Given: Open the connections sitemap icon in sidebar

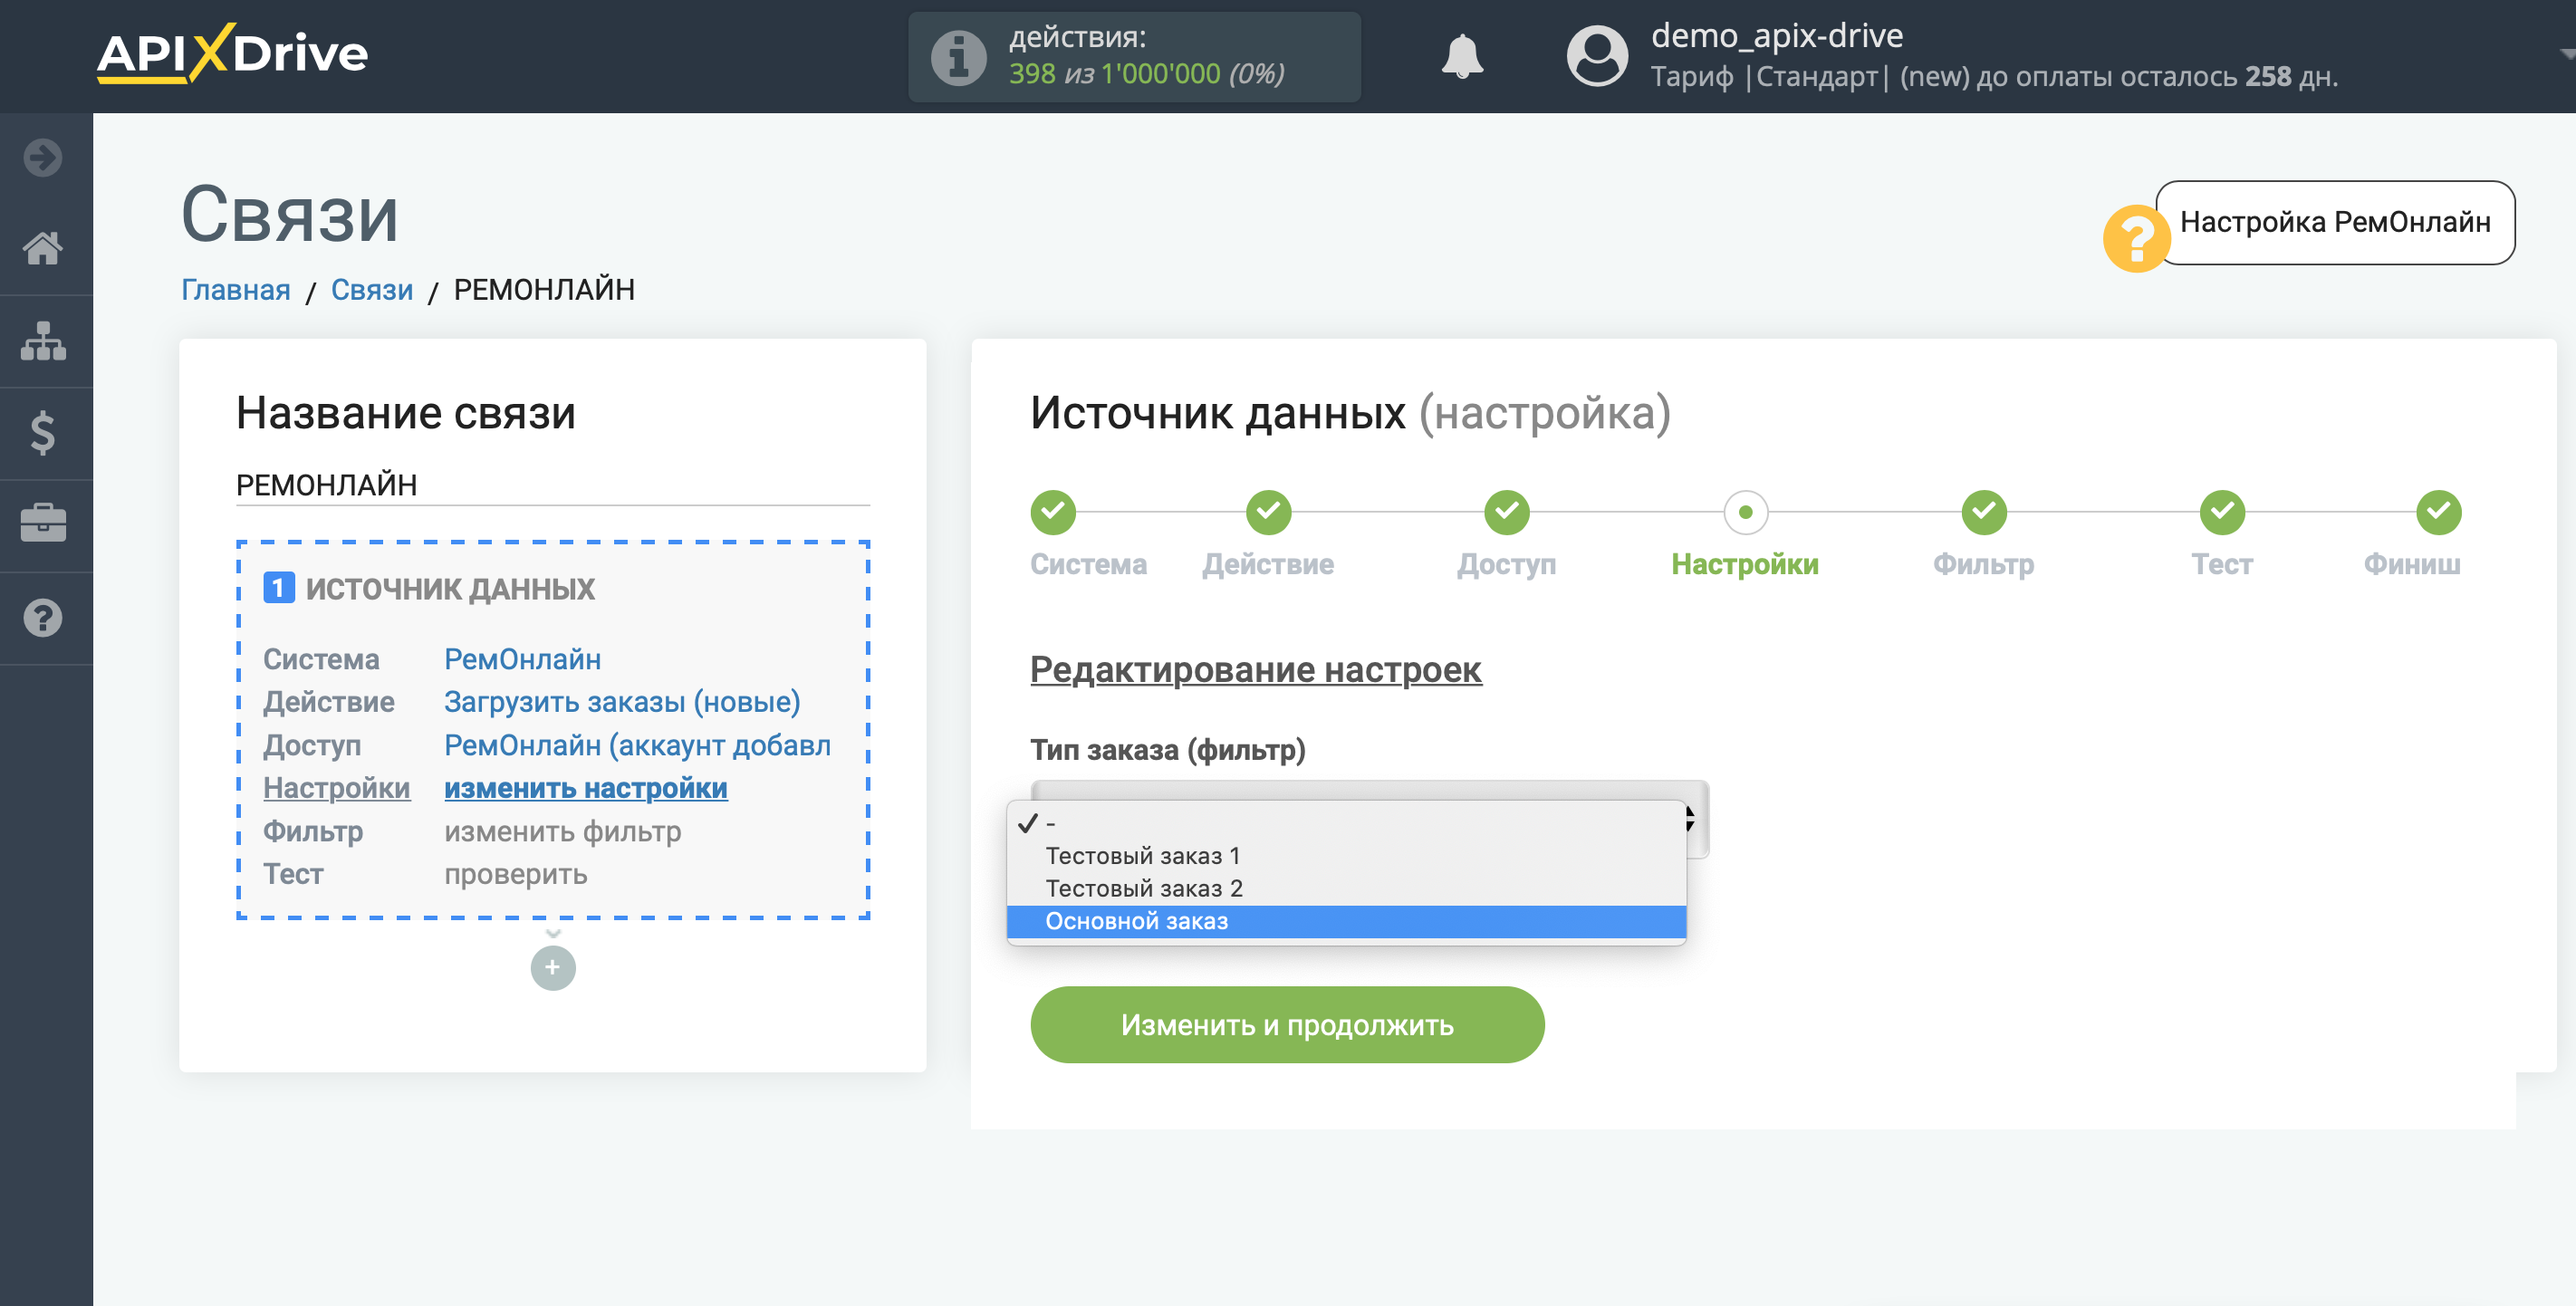Looking at the screenshot, I should coord(43,341).
